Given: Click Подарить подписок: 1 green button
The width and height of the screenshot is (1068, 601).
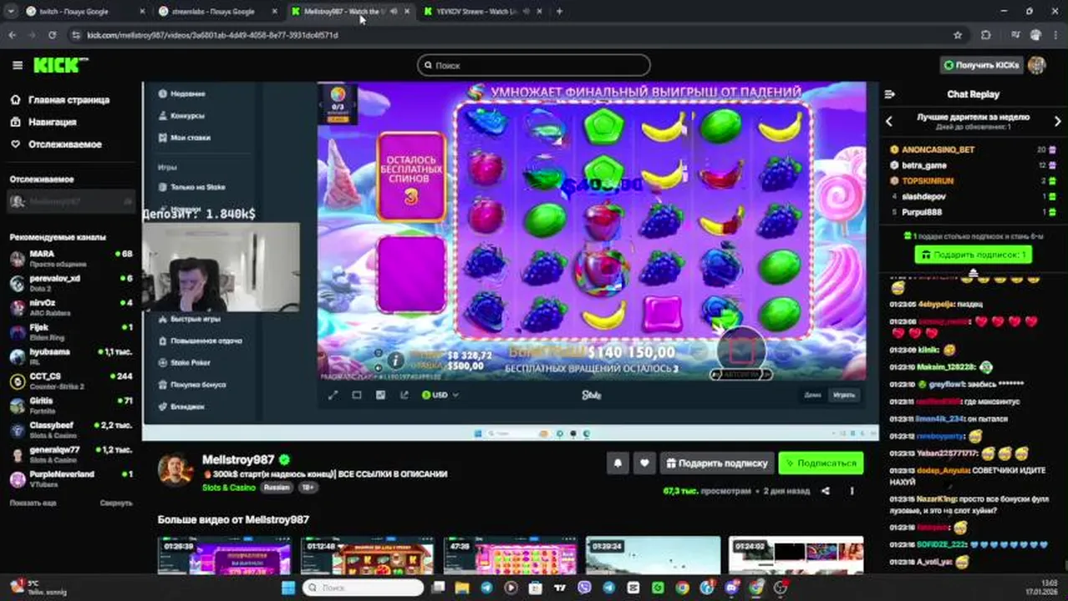Looking at the screenshot, I should (x=973, y=255).
